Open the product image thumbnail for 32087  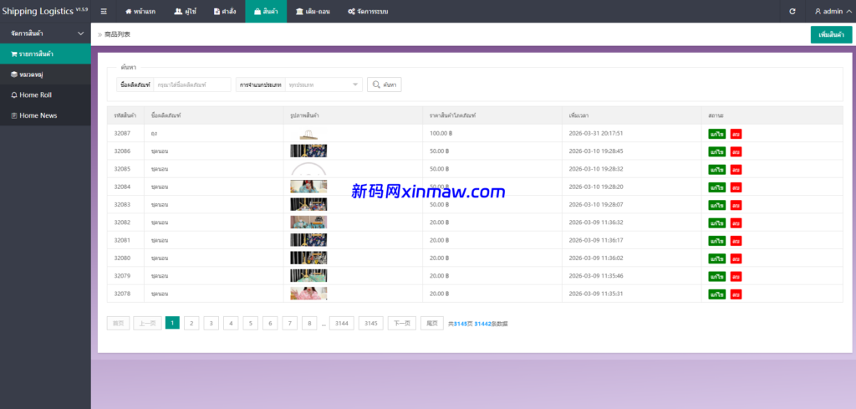pos(308,133)
